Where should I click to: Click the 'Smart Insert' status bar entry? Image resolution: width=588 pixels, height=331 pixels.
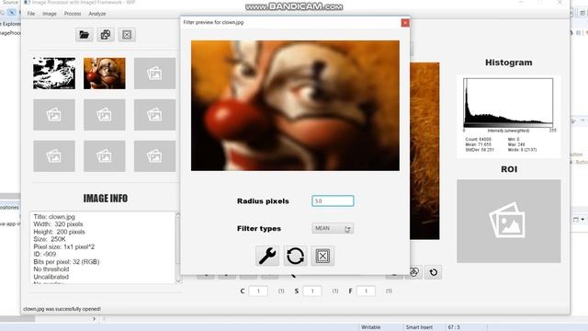click(x=419, y=327)
